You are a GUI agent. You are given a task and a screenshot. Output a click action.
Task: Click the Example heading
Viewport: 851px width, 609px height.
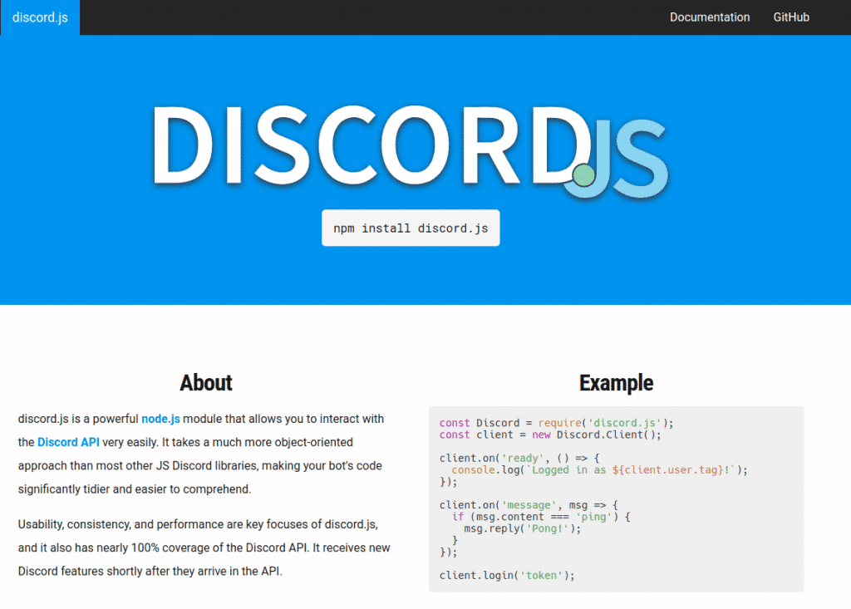point(616,383)
